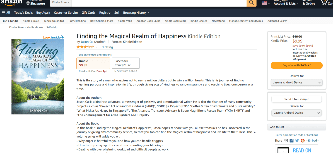Viewport: 333px width, 153px height.
Task: Select the Paperback format option
Action: pyautogui.click(x=126, y=63)
